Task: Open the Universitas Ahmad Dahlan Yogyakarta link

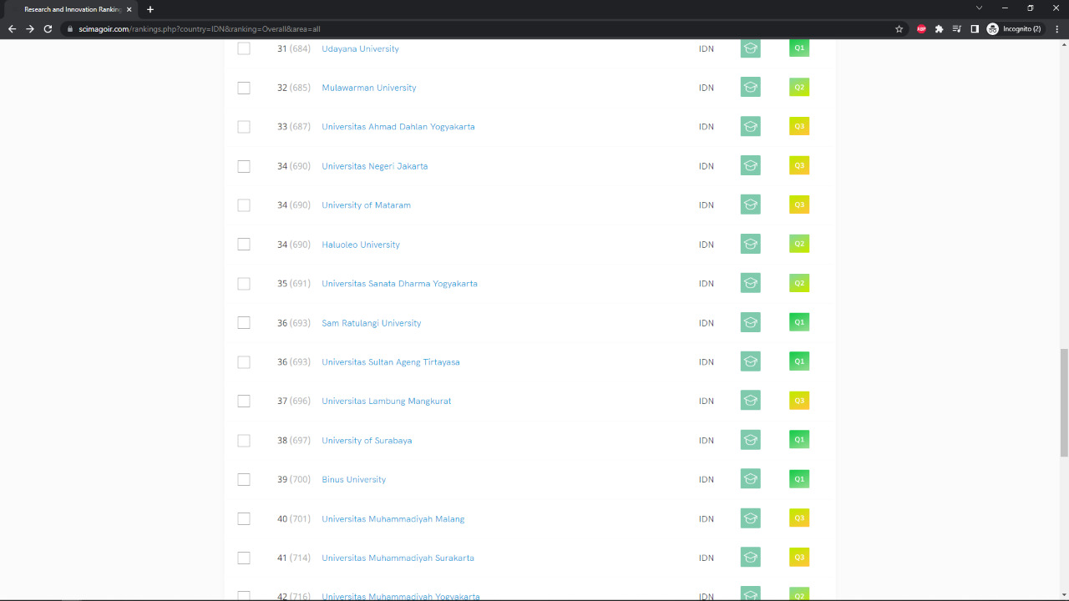Action: click(398, 127)
